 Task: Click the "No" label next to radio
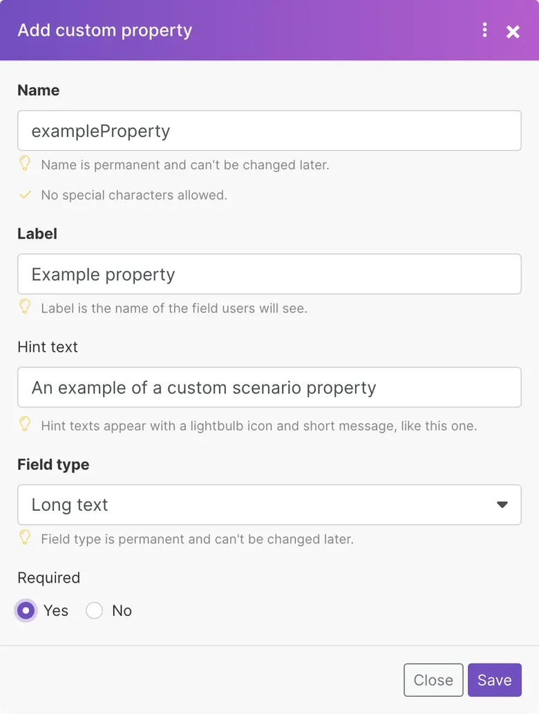(x=122, y=610)
